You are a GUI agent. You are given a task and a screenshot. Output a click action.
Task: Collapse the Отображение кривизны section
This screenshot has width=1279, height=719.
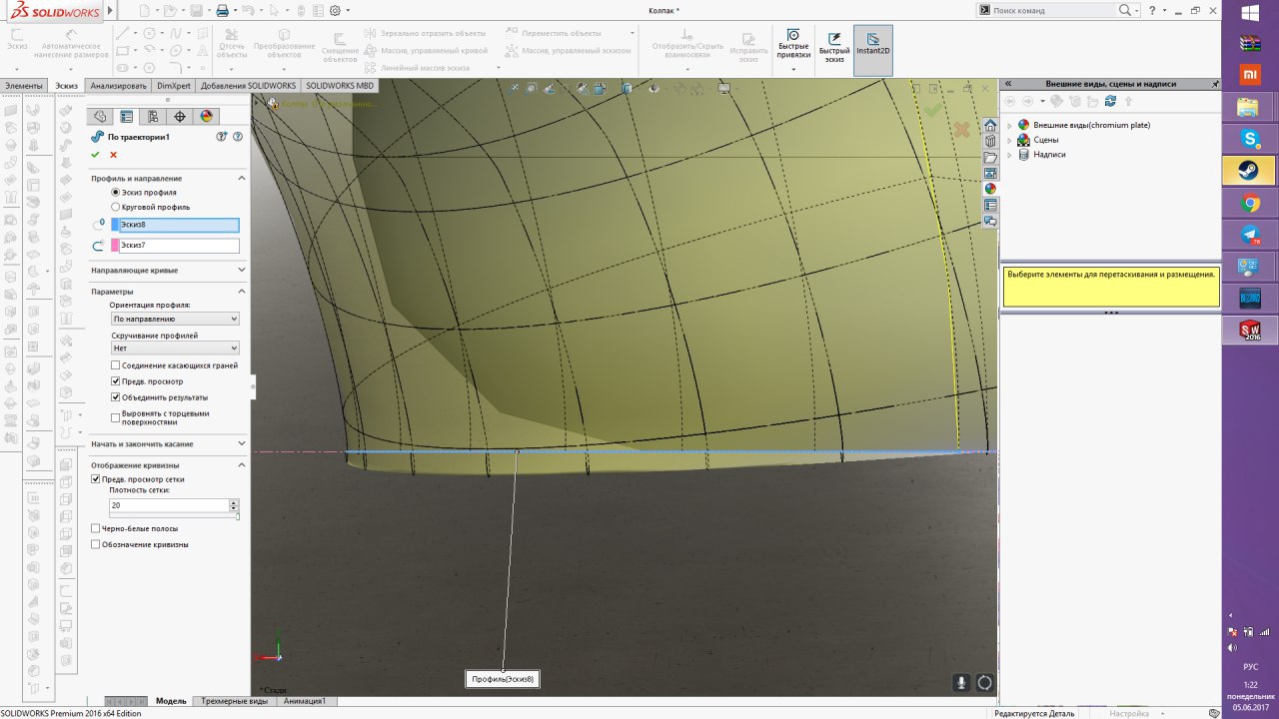tap(241, 465)
